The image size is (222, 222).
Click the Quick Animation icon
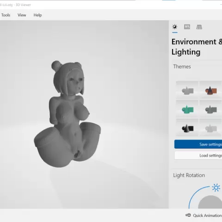(x=188, y=215)
